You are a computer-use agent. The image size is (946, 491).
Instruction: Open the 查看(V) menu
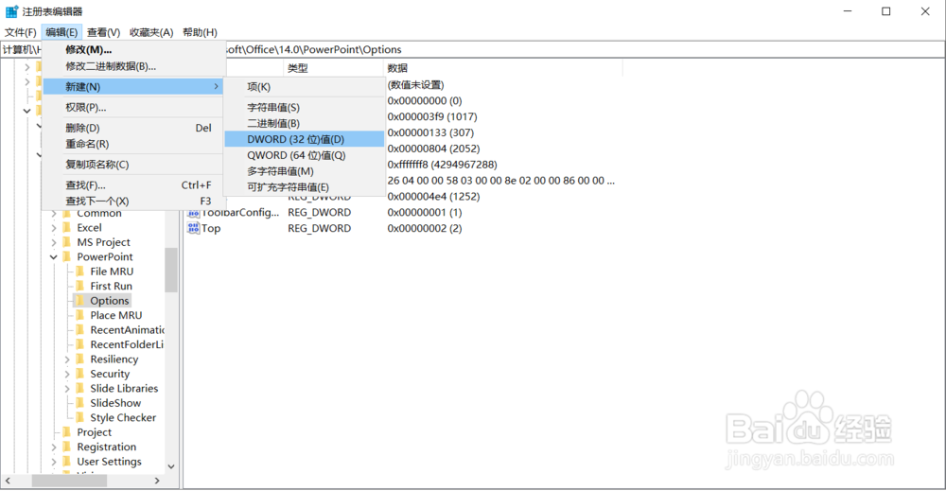[103, 32]
